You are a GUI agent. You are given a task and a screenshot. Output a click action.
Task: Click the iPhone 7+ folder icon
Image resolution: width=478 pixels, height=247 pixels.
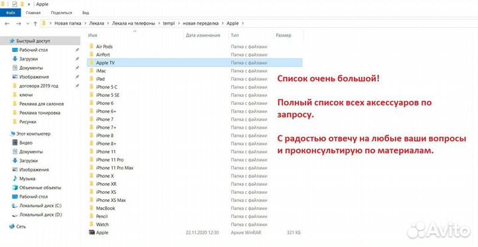click(x=92, y=127)
